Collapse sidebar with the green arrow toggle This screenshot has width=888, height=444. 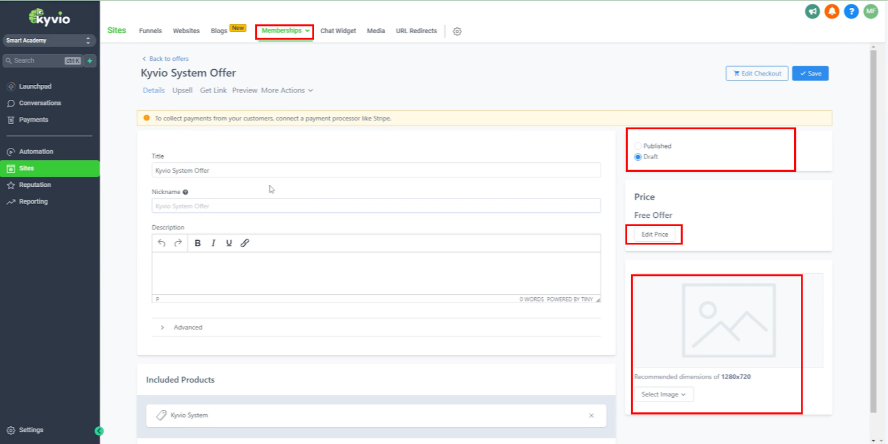[x=99, y=431]
